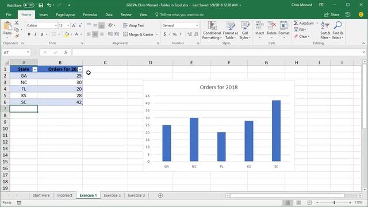The image size is (368, 207).
Task: Click the Increase Indent icon
Action: coord(116,34)
